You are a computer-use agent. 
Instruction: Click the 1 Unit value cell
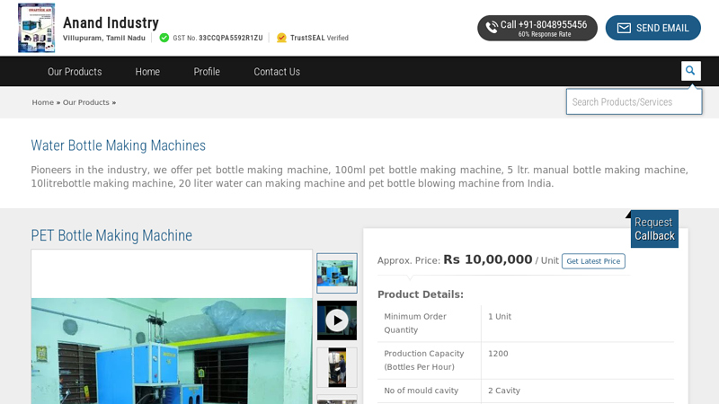(578, 323)
